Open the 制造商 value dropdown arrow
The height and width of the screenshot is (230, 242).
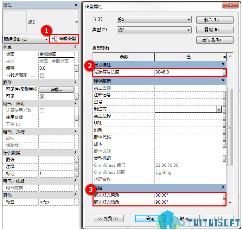point(219,109)
